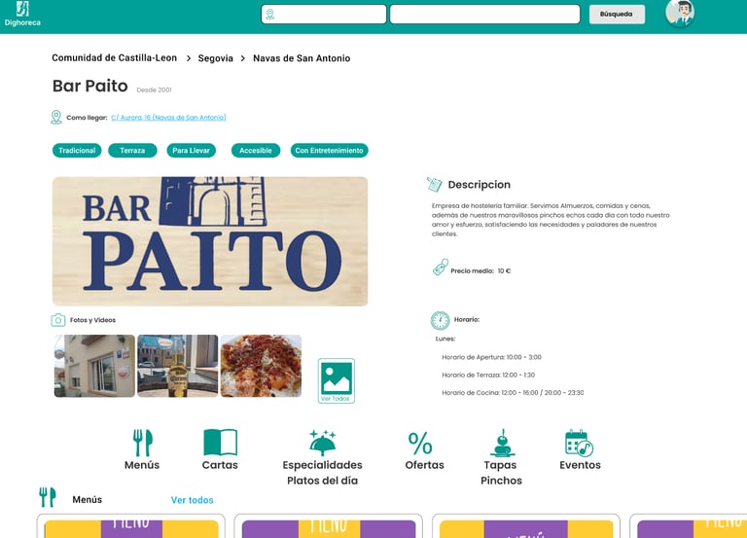
Task: Jump to Eventos section label
Action: pyautogui.click(x=580, y=465)
